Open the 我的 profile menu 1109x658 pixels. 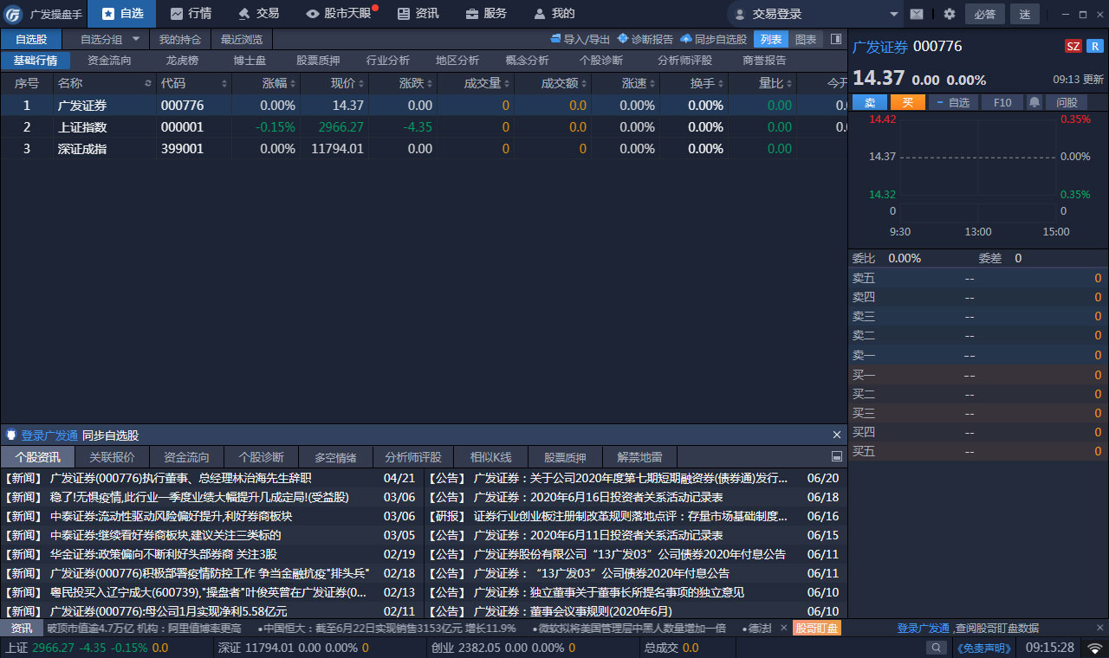coord(554,14)
